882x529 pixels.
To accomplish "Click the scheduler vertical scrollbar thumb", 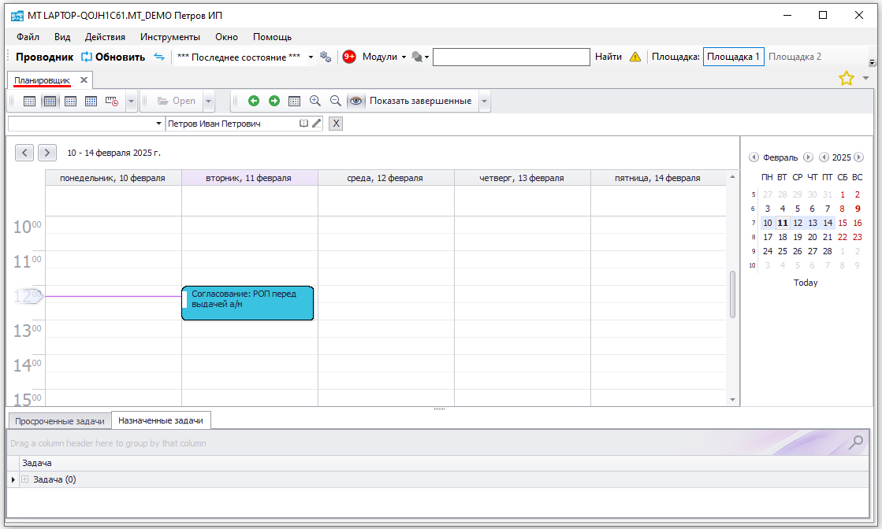I will [732, 294].
